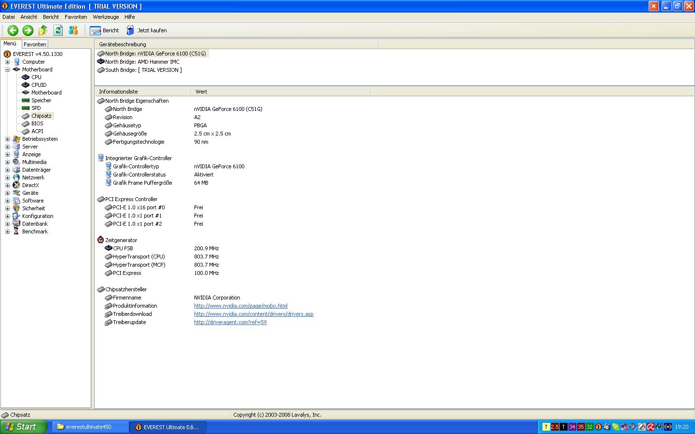The height and width of the screenshot is (434, 695).
Task: Open the Werkzeuge menu
Action: tap(106, 17)
